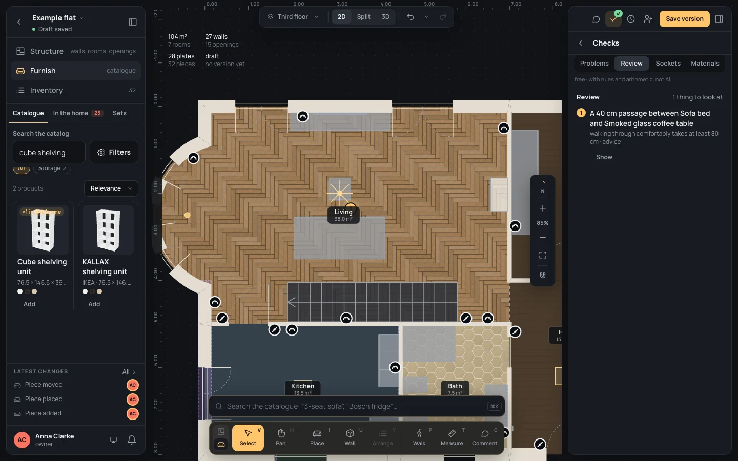
Task: Click the Save version button
Action: [x=685, y=19]
